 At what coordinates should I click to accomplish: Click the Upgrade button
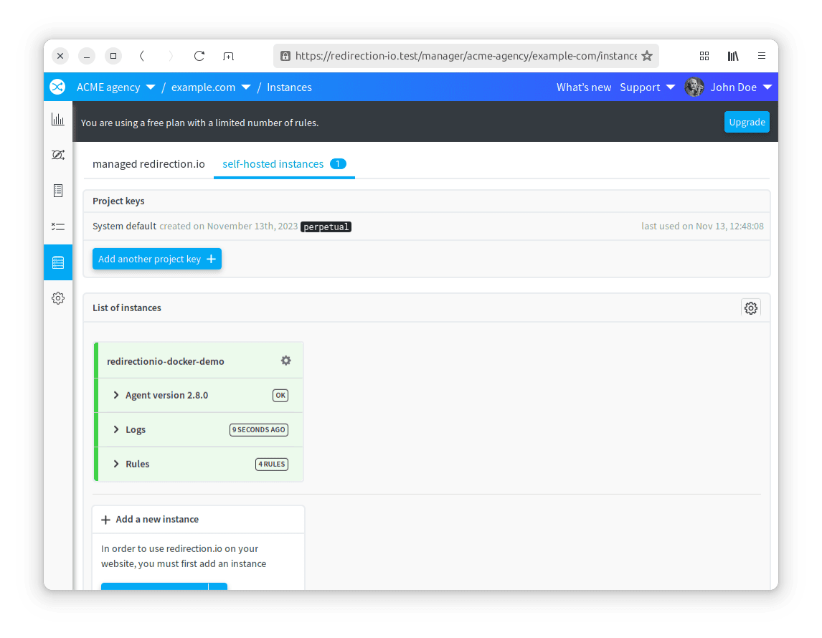(x=747, y=122)
